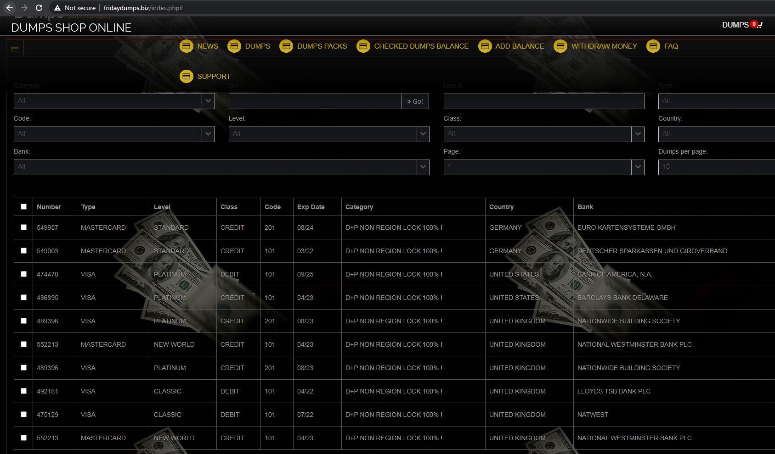This screenshot has height=454, width=775.
Task: Click the EURO KARTENSYSTEME GMBH cell
Action: [x=626, y=227]
